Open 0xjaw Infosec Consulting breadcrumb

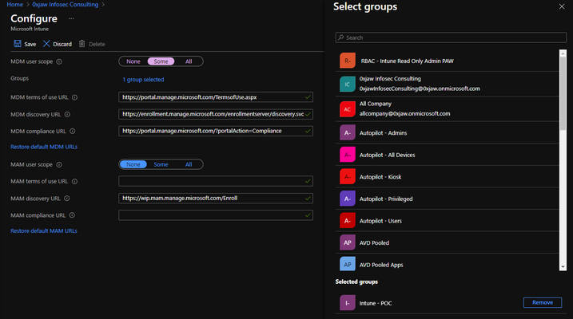pos(65,4)
